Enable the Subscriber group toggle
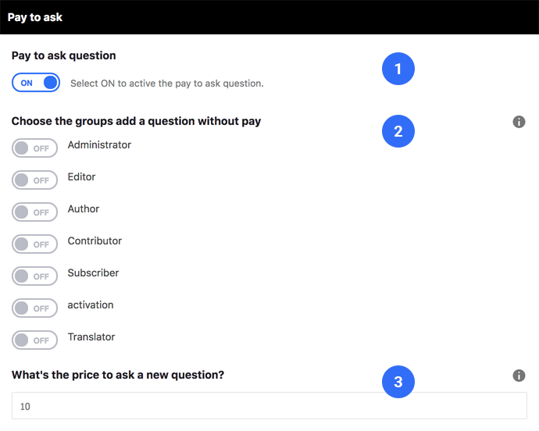 (34, 276)
